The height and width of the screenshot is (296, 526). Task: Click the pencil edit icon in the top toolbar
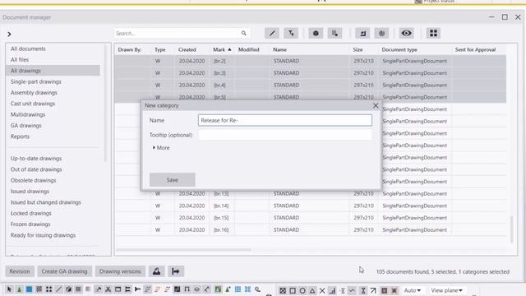point(272,33)
